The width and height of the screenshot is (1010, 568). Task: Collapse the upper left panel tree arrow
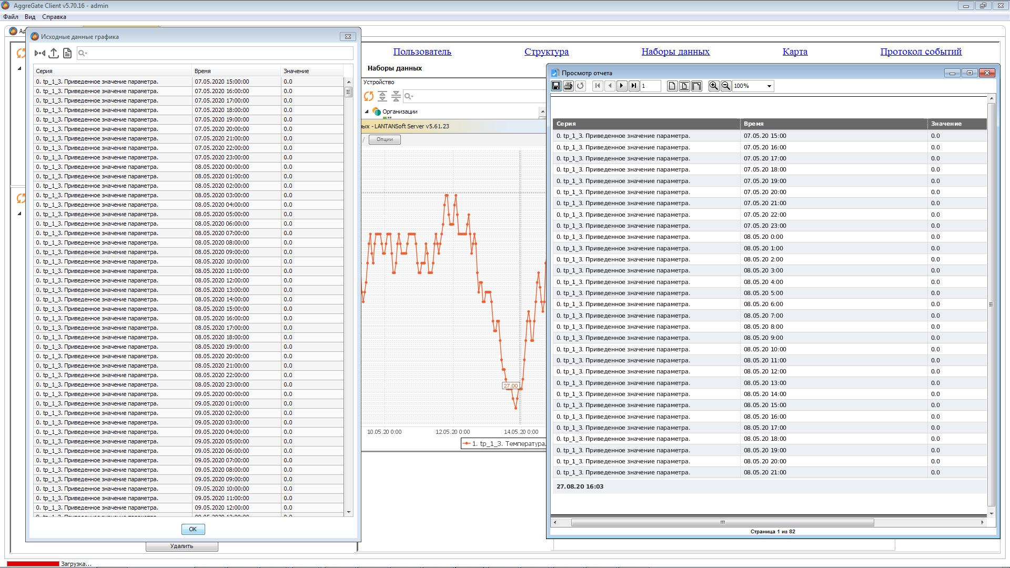tap(19, 68)
